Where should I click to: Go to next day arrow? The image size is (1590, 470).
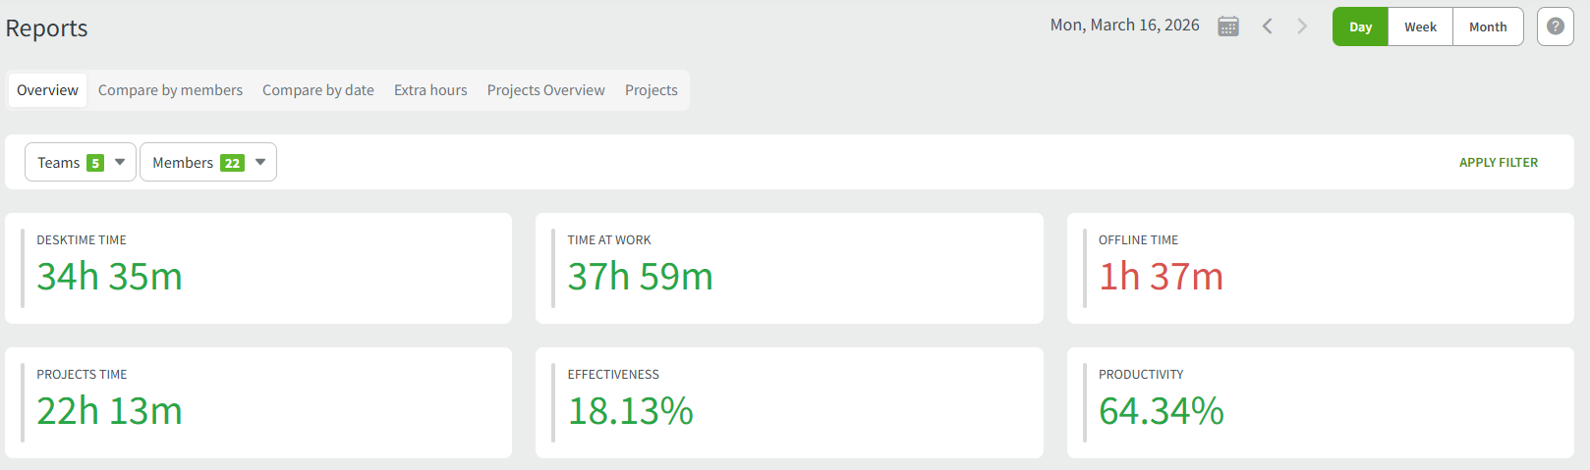tap(1302, 26)
